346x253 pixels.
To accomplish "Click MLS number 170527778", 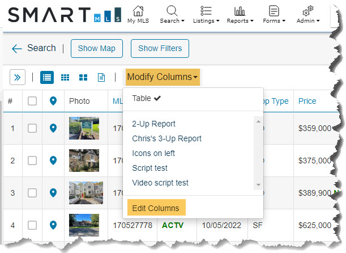I will pos(133,225).
